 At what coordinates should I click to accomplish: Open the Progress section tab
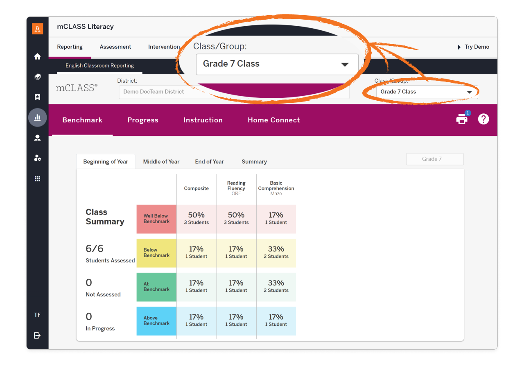tap(143, 120)
